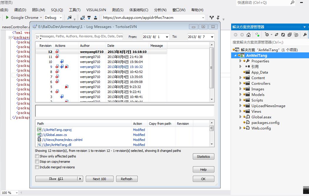
Task: Select revision 12 row in log list
Action: (101, 52)
